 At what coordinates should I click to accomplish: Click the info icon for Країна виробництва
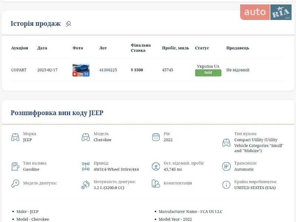[x=226, y=185]
